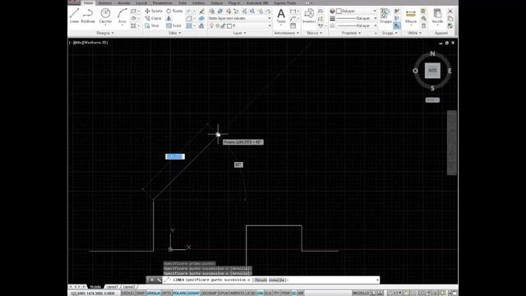The width and height of the screenshot is (526, 296).
Task: Open the Annota ribbon tab
Action: coord(123,3)
